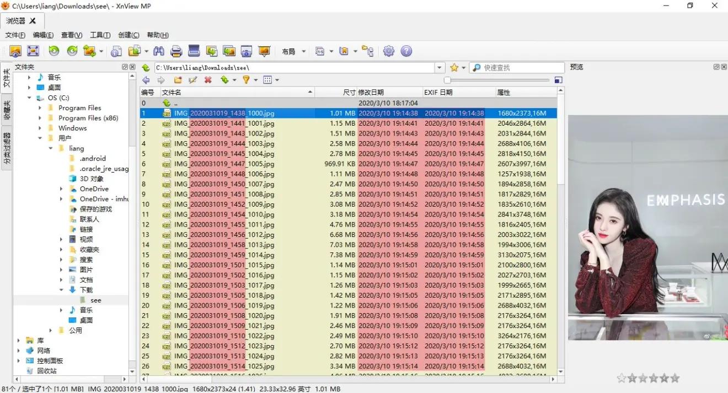The image size is (728, 393).
Task: Open the 工具 menu
Action: pyautogui.click(x=99, y=35)
